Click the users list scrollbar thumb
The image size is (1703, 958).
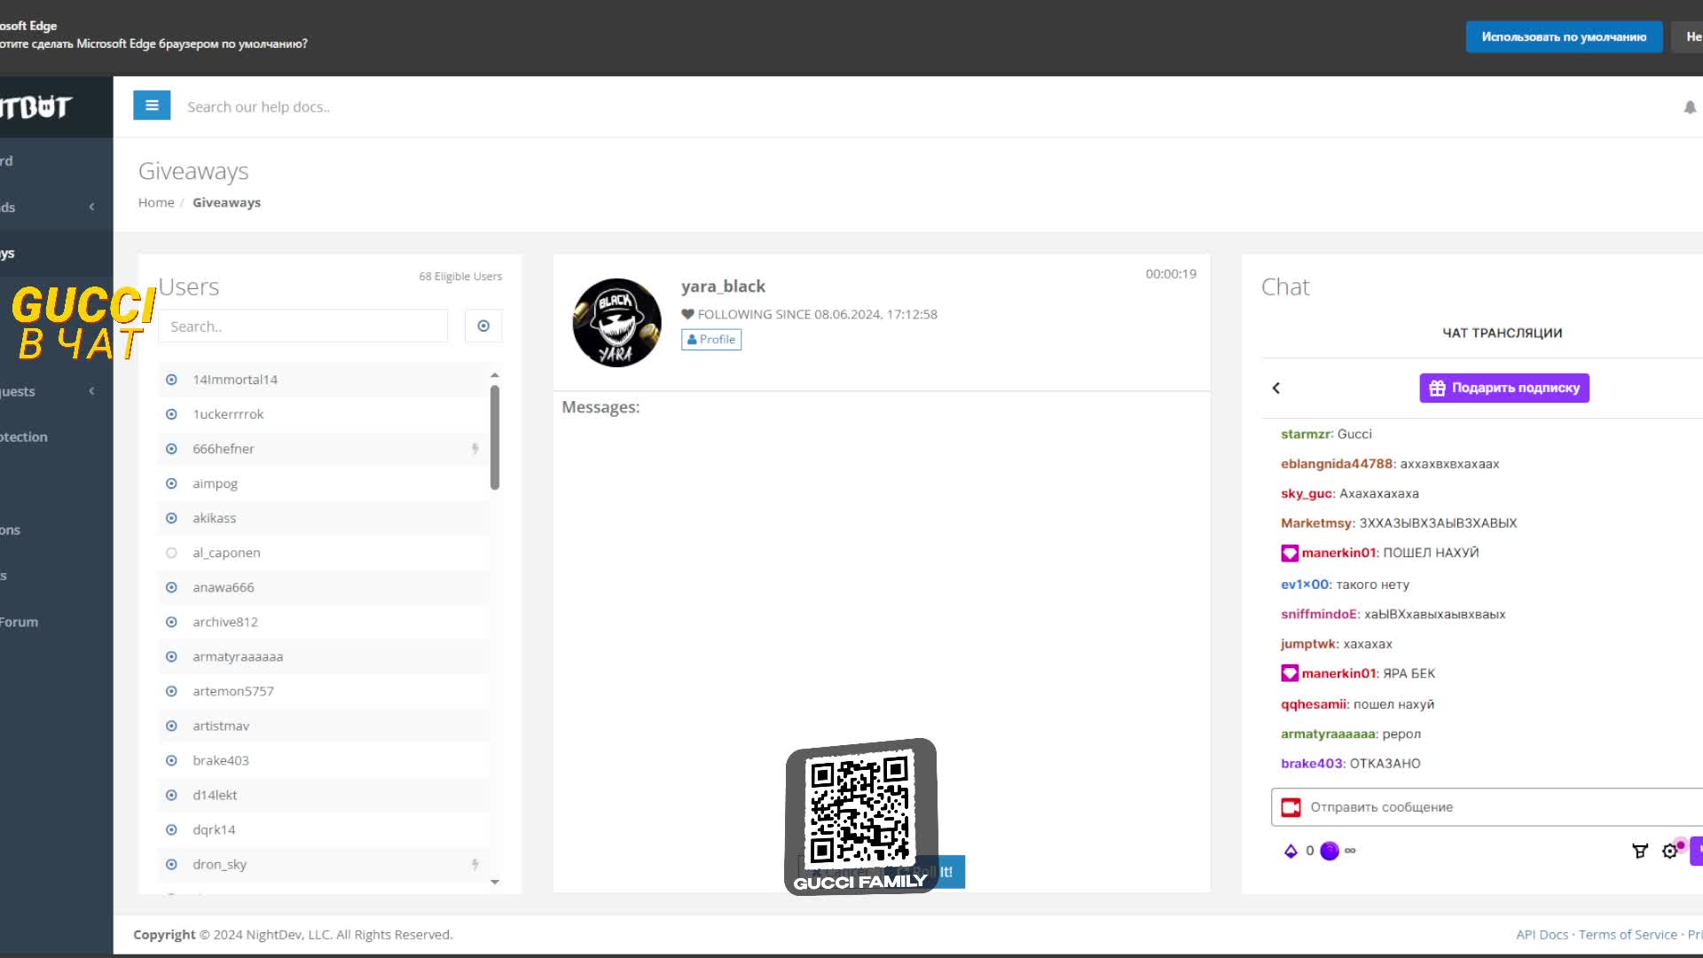(495, 437)
